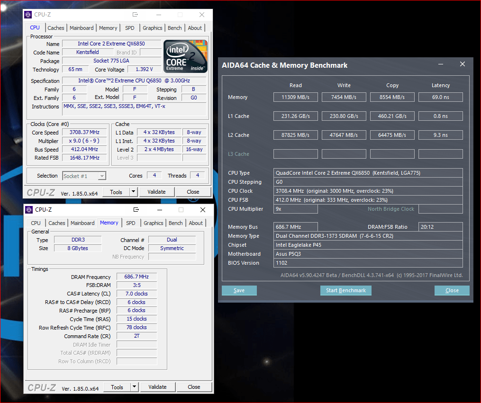Select CPU tab in top CPU-Z
Viewport: 481px width, 403px height.
tap(35, 27)
